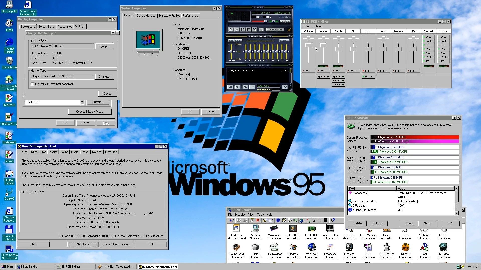Screen dimensions: 481x270
Task: Open Font Information module in Sandra
Action: pos(424,251)
